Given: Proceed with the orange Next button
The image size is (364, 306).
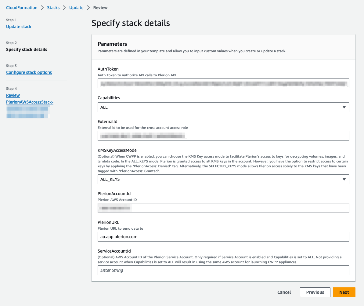Looking at the screenshot, I should (344, 292).
